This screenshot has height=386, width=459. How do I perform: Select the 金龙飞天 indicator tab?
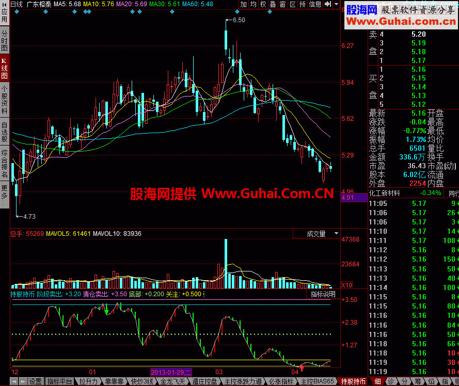coord(173,381)
